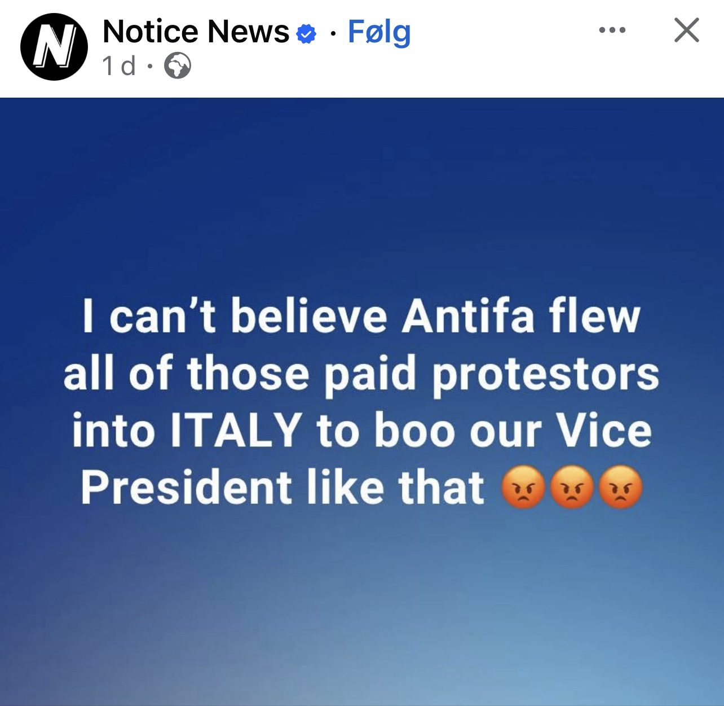Click the globe public audience icon
This screenshot has height=706, width=724.
177,66
